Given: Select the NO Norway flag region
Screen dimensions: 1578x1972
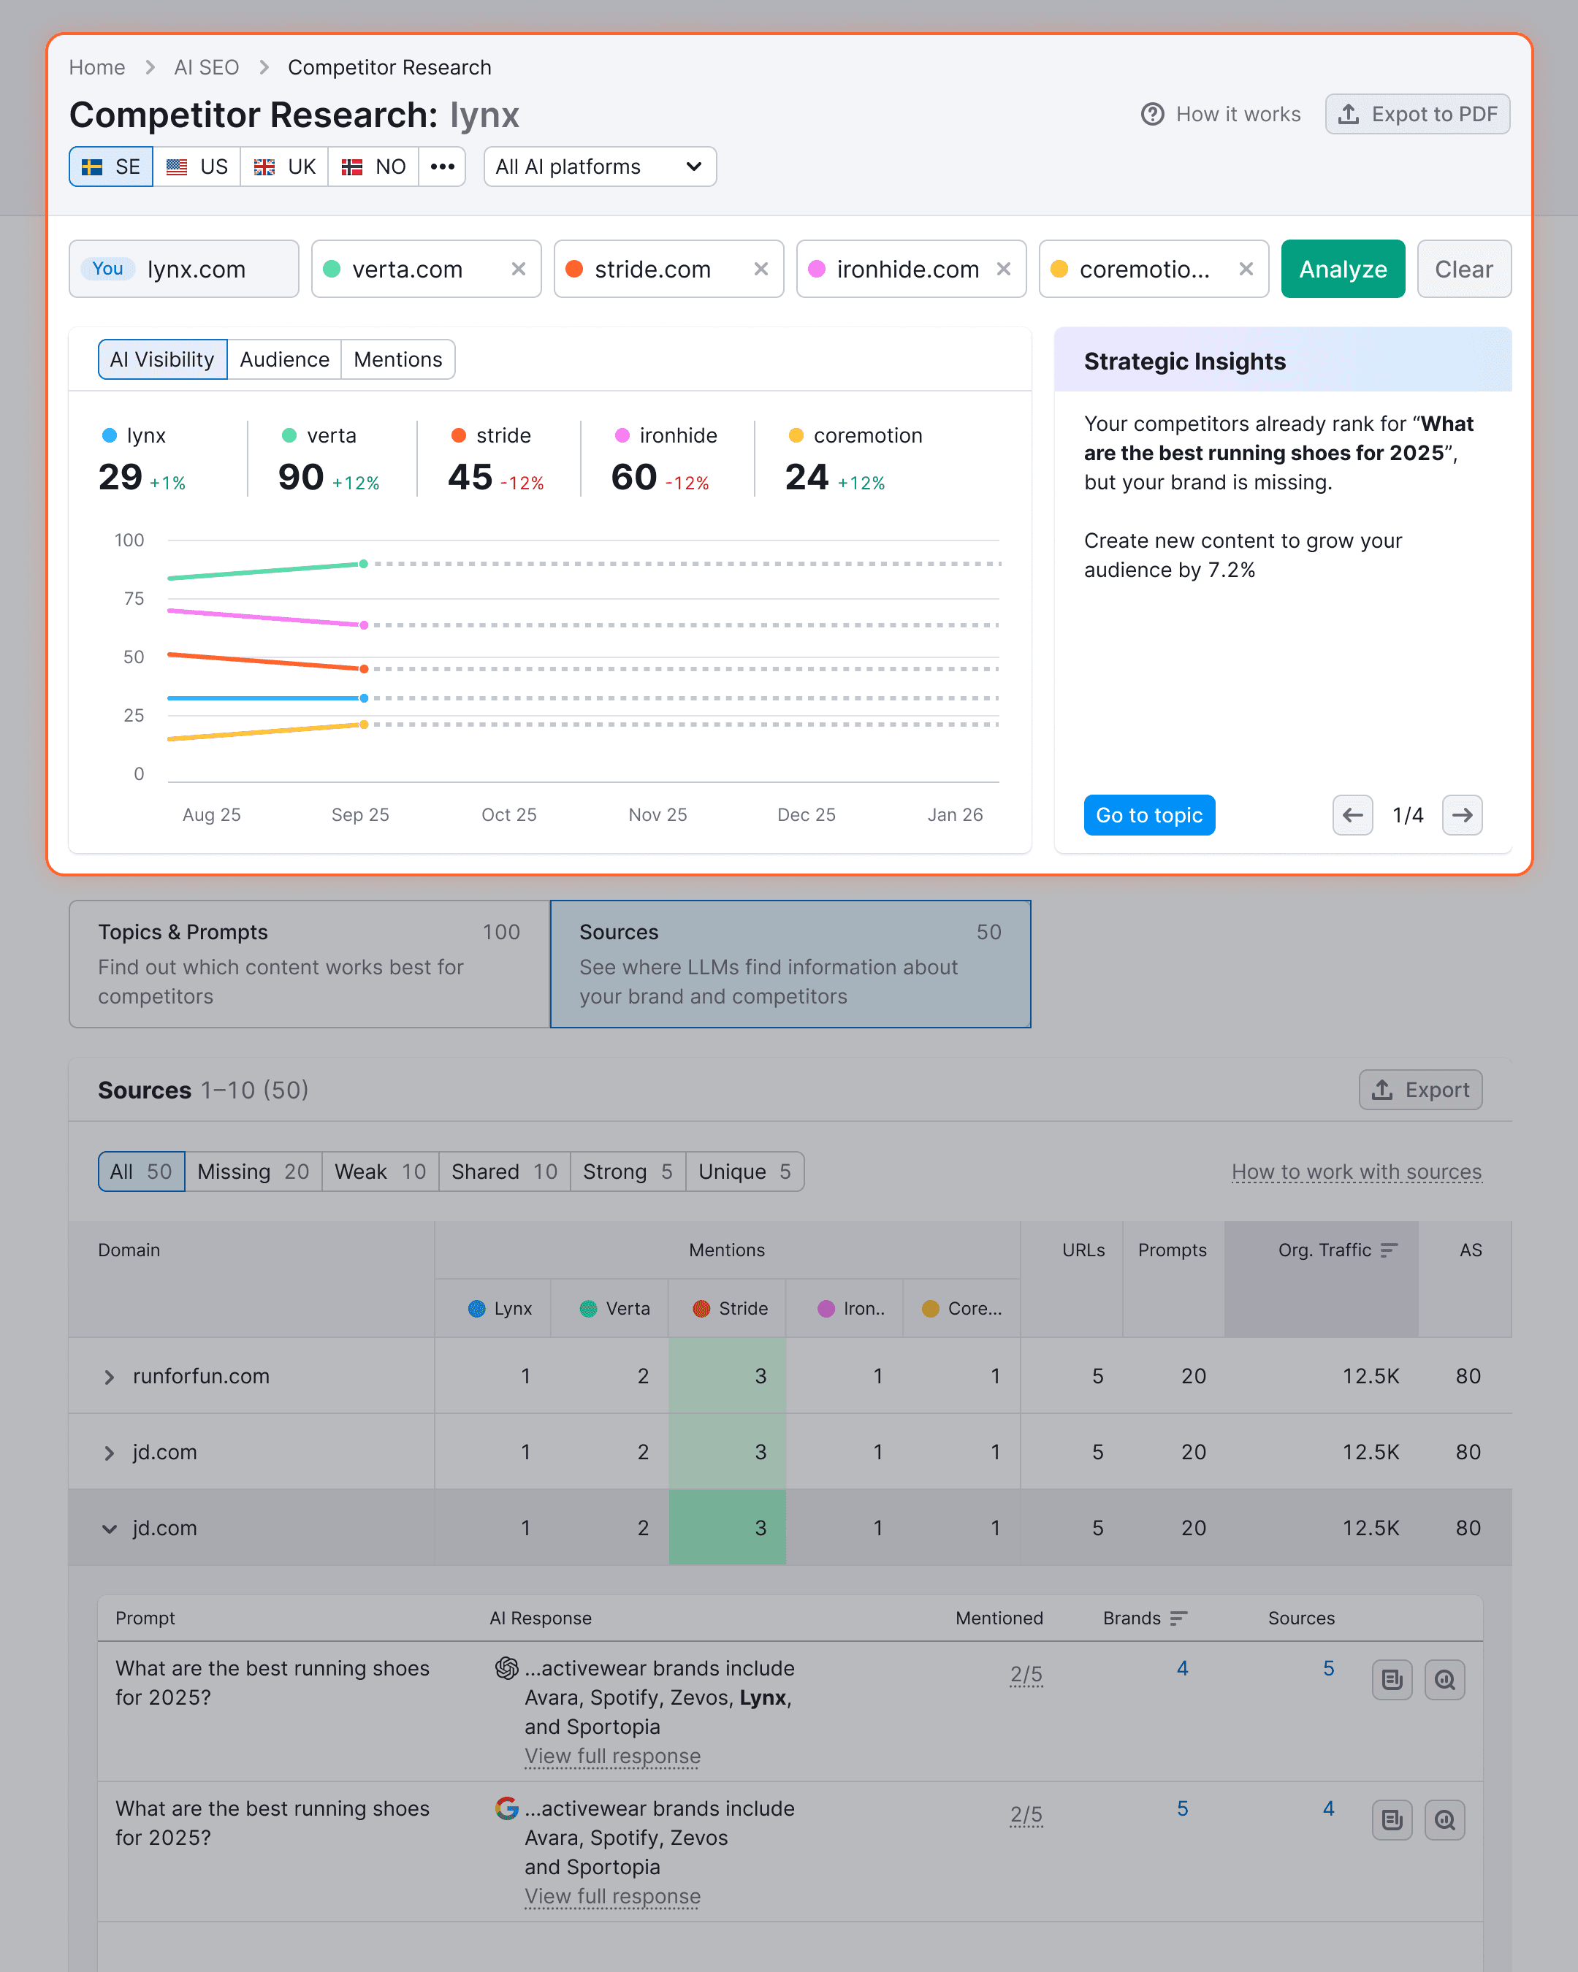Looking at the screenshot, I should click(373, 167).
